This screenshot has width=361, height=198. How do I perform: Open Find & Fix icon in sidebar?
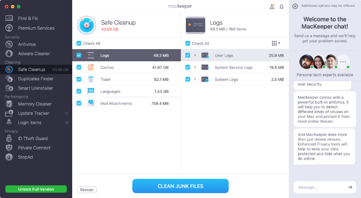tap(9, 18)
